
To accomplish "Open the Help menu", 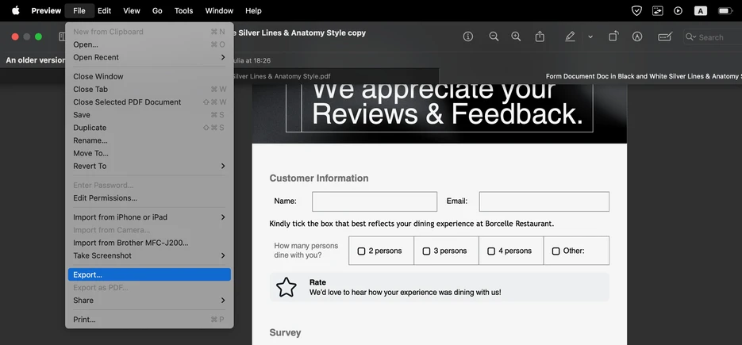I will click(253, 10).
